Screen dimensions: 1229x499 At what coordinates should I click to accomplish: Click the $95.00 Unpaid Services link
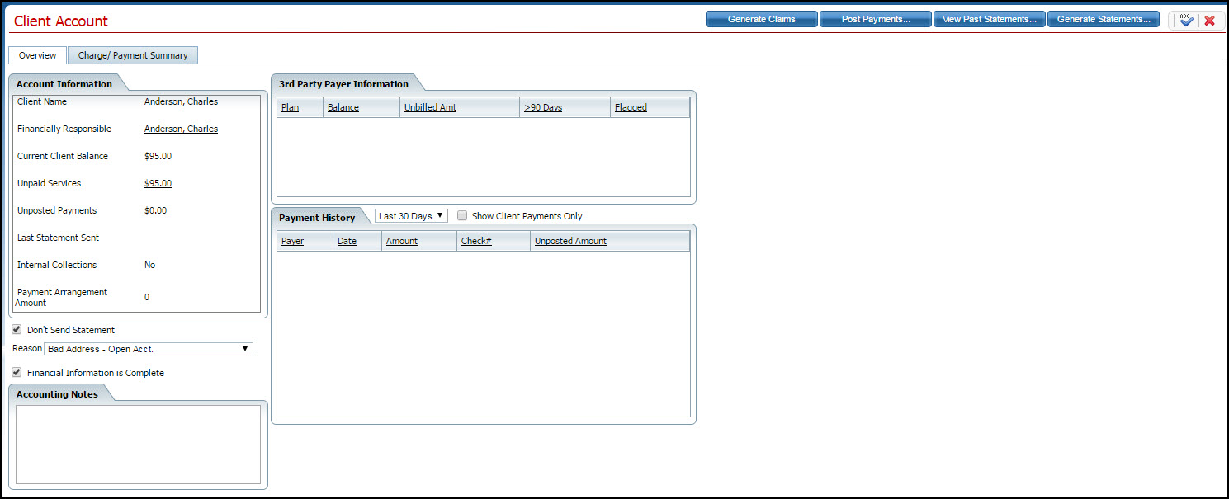158,182
